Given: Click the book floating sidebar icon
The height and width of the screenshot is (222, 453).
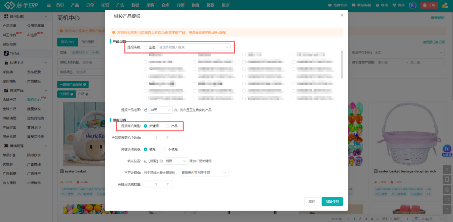Looking at the screenshot, I should pos(447,189).
